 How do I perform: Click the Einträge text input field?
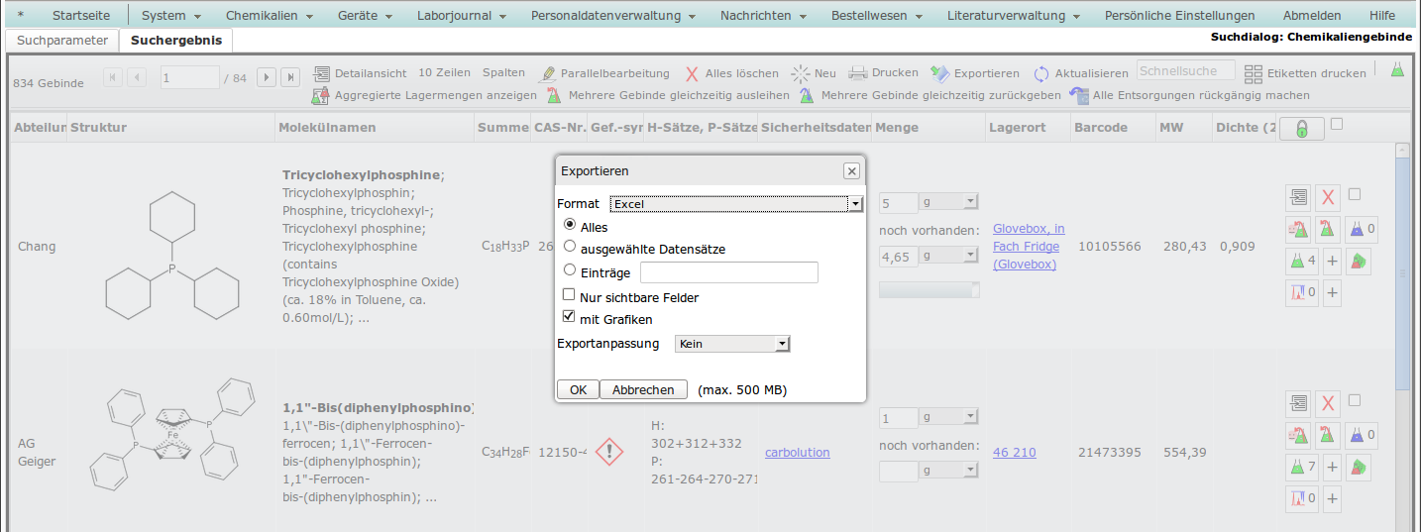coord(729,272)
